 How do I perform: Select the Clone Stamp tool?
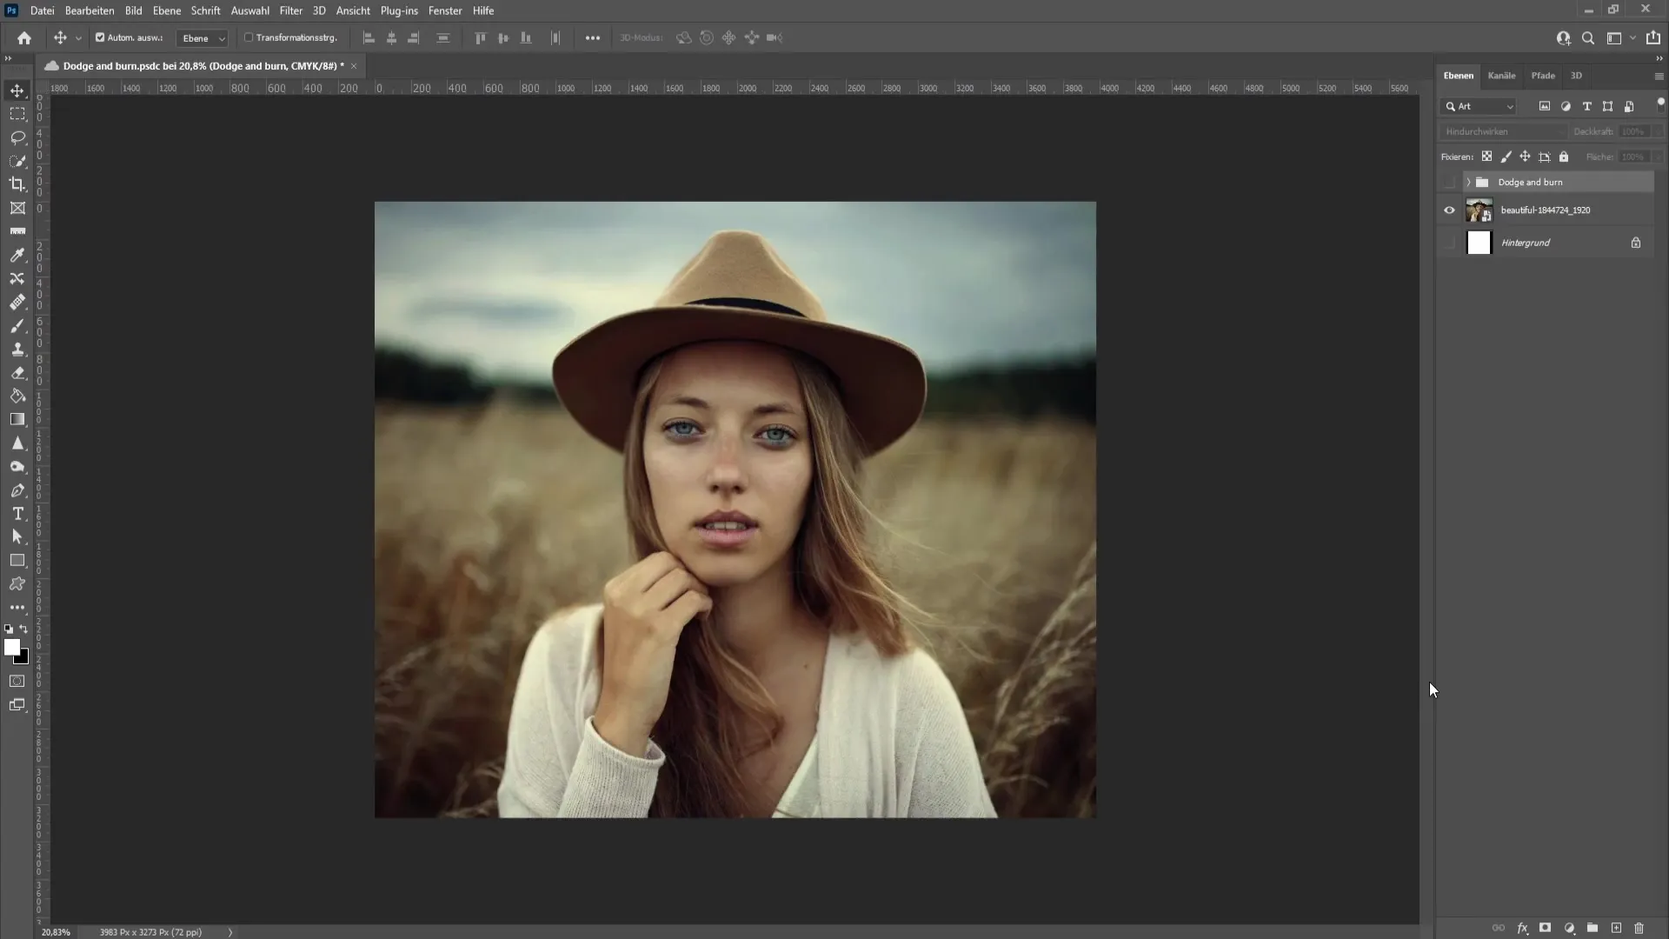click(16, 349)
